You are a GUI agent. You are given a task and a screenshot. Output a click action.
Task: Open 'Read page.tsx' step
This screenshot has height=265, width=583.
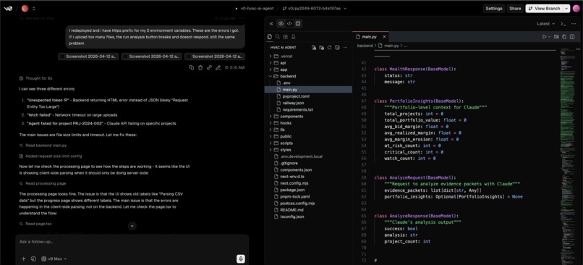(35, 224)
